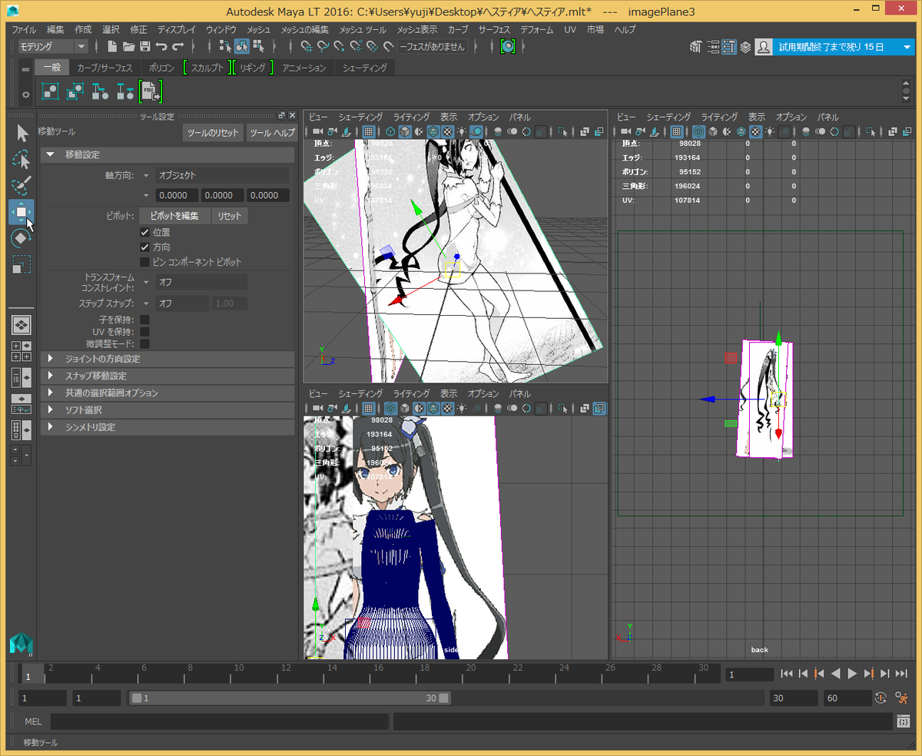This screenshot has width=922, height=756.
Task: Click the four view layout icon
Action: point(22,351)
